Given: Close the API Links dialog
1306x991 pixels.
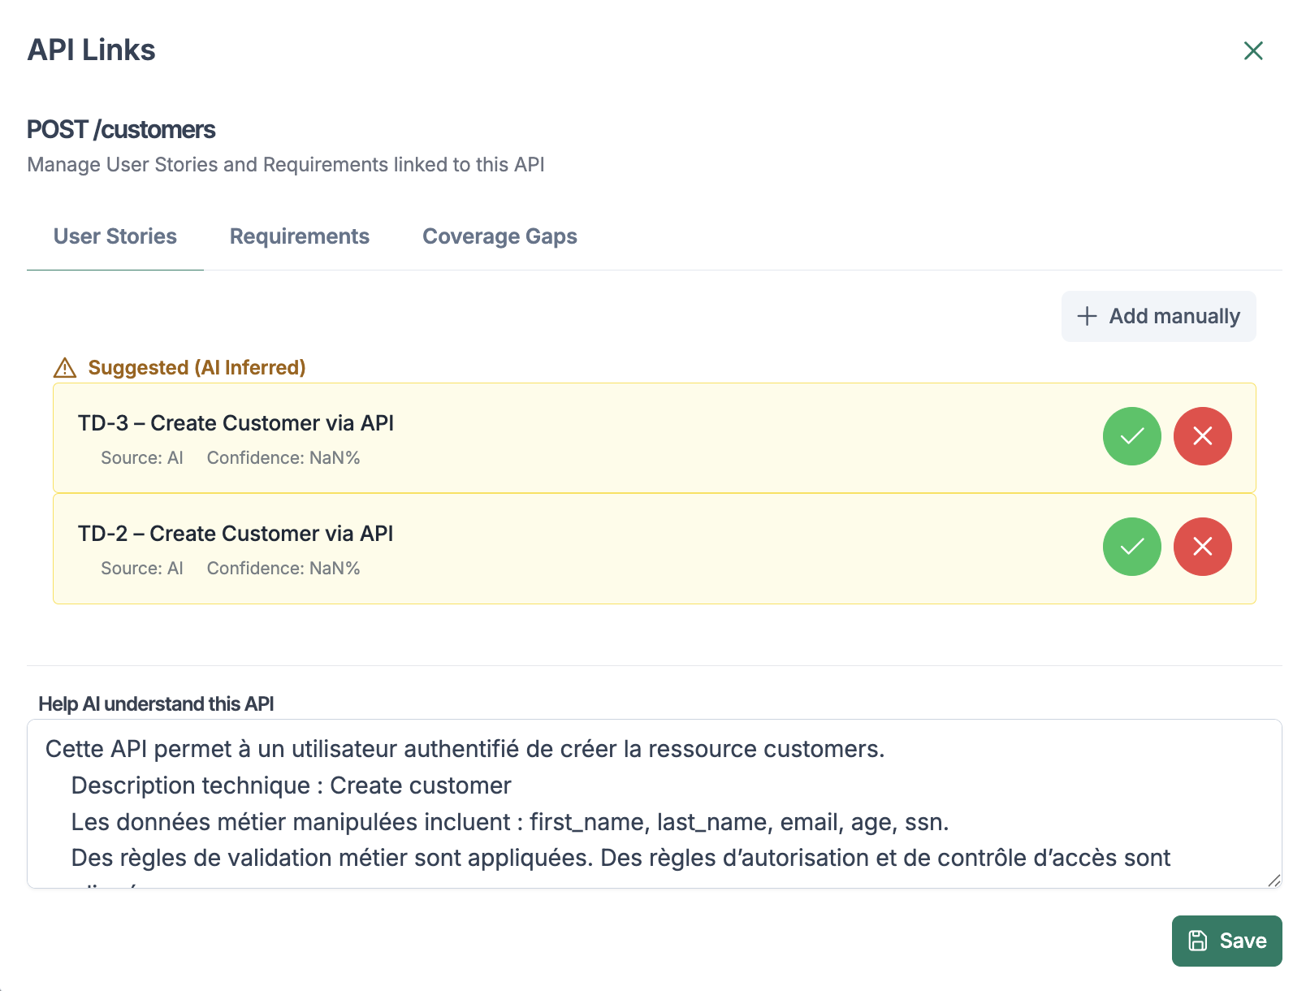Looking at the screenshot, I should click(1253, 51).
